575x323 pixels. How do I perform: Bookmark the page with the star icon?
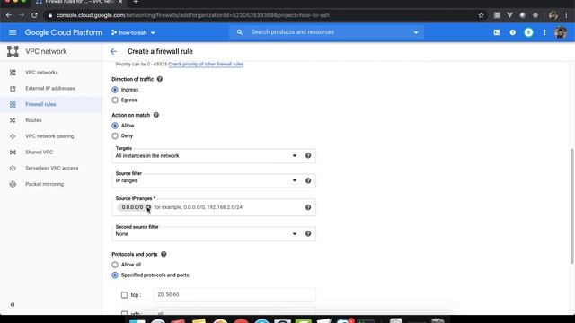[x=481, y=15]
